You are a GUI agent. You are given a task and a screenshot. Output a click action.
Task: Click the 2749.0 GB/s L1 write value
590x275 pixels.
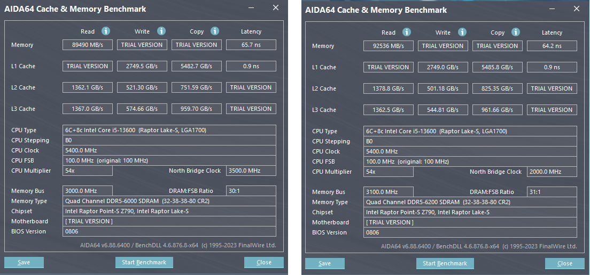443,67
